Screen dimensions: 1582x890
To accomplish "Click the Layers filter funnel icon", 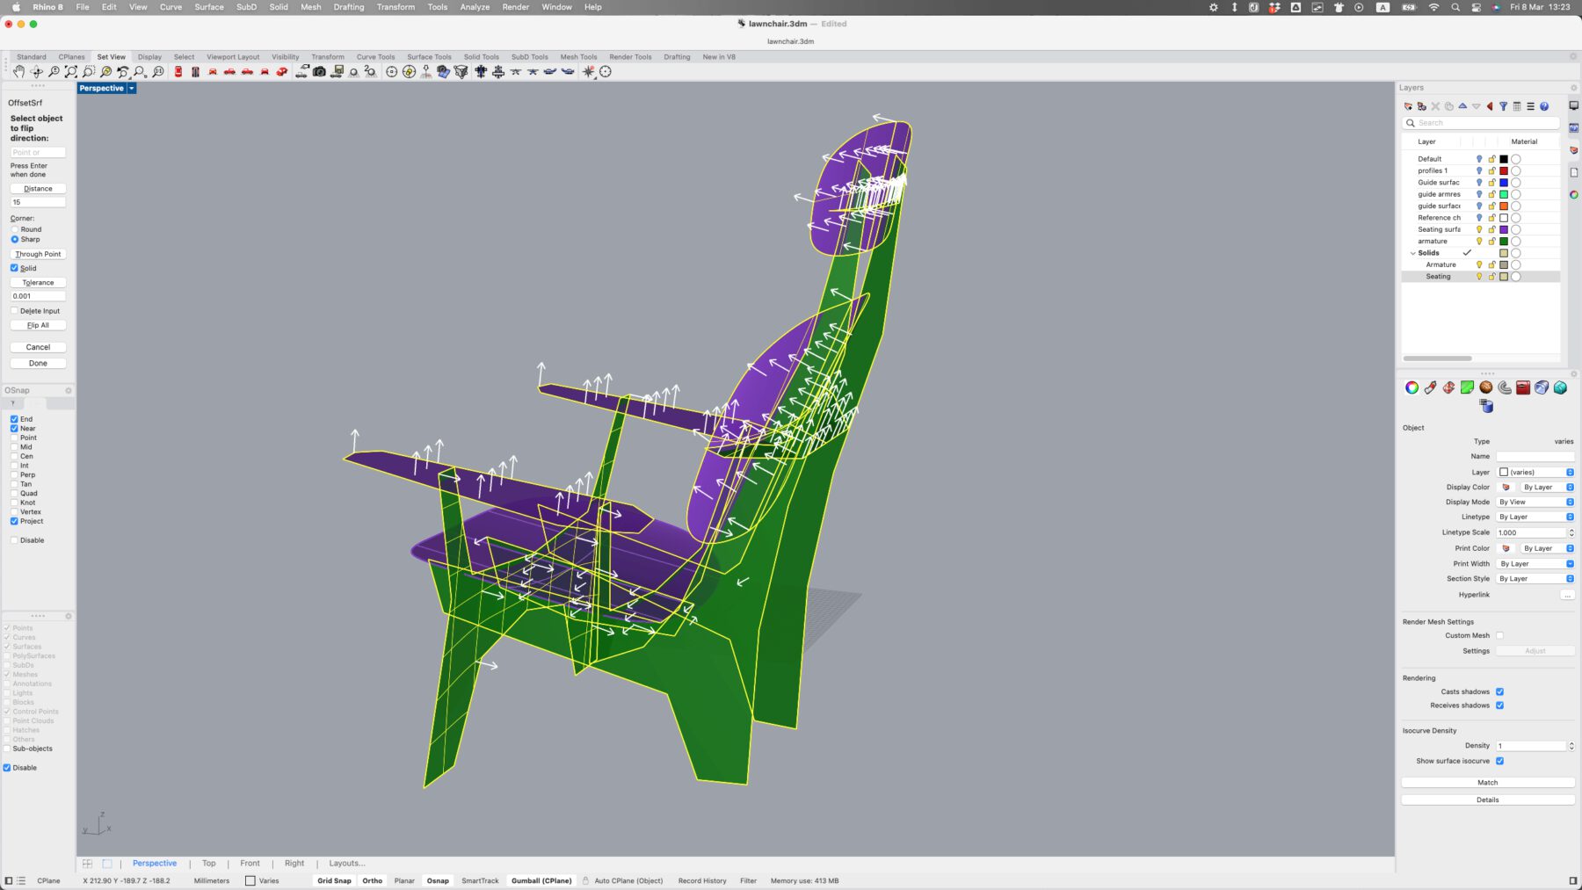I will coord(1503,106).
